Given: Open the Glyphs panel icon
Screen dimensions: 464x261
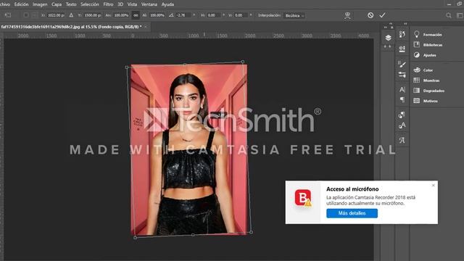Looking at the screenshot, I should (x=402, y=140).
